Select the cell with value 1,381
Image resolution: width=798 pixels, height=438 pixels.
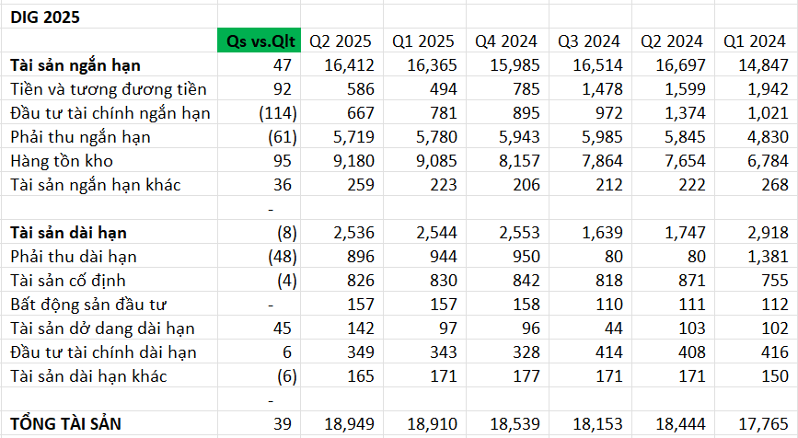pos(757,257)
